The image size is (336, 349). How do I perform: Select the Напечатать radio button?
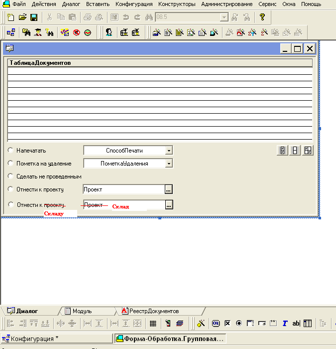coord(11,150)
